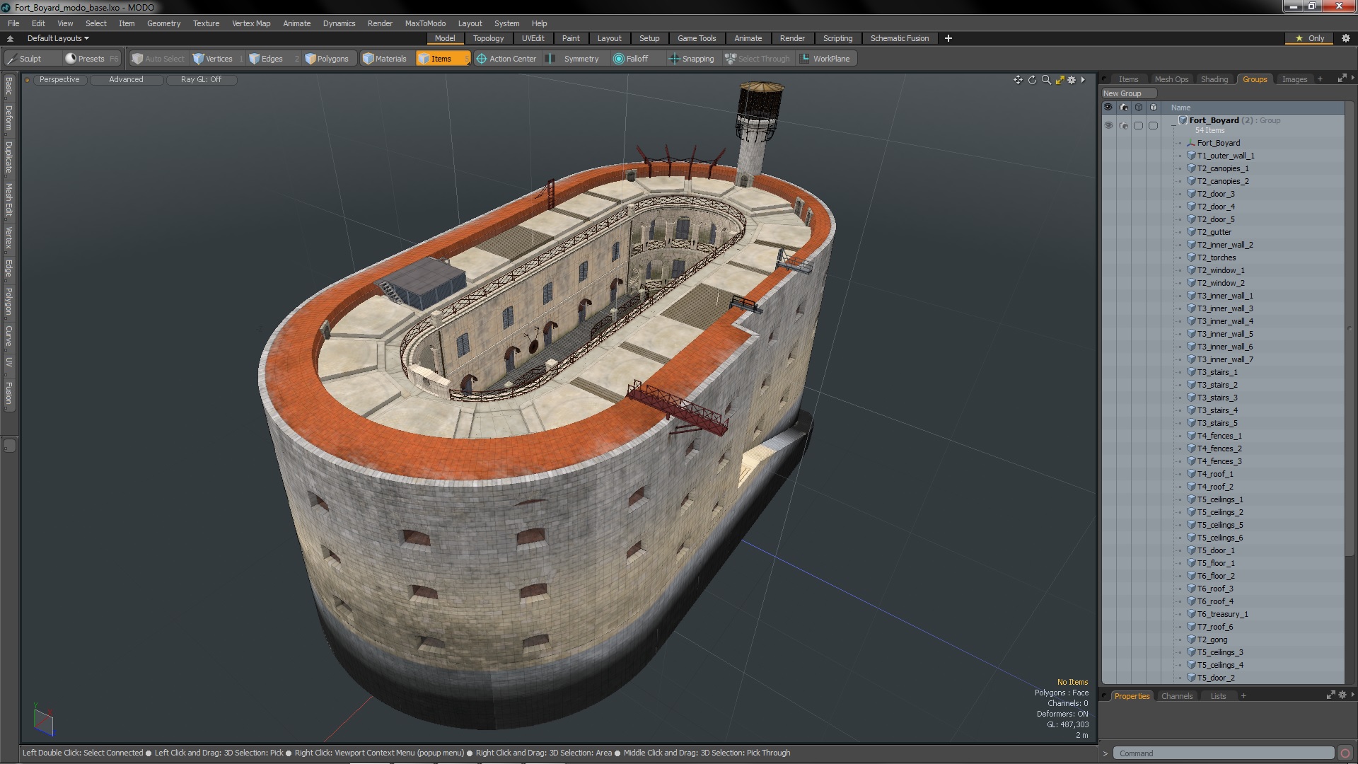This screenshot has width=1358, height=764.
Task: Add a new tab beside Lists
Action: coord(1243,696)
